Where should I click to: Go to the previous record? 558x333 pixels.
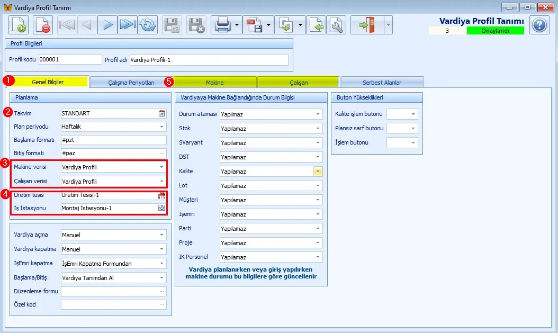click(87, 25)
